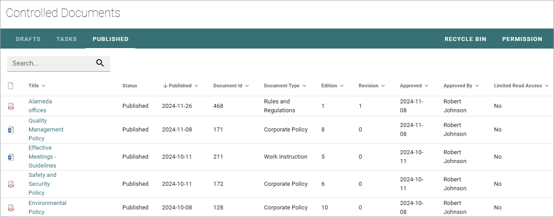Image resolution: width=554 pixels, height=217 pixels.
Task: Click the search magnifier icon
Action: tap(100, 63)
